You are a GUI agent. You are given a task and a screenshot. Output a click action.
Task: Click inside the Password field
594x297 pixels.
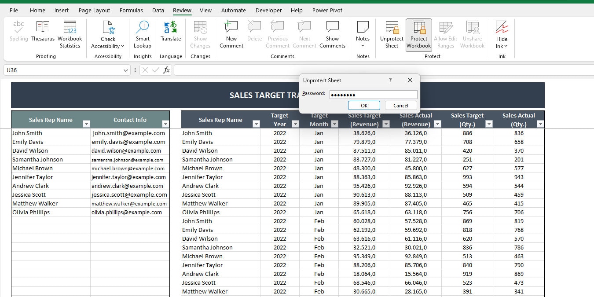(x=373, y=94)
